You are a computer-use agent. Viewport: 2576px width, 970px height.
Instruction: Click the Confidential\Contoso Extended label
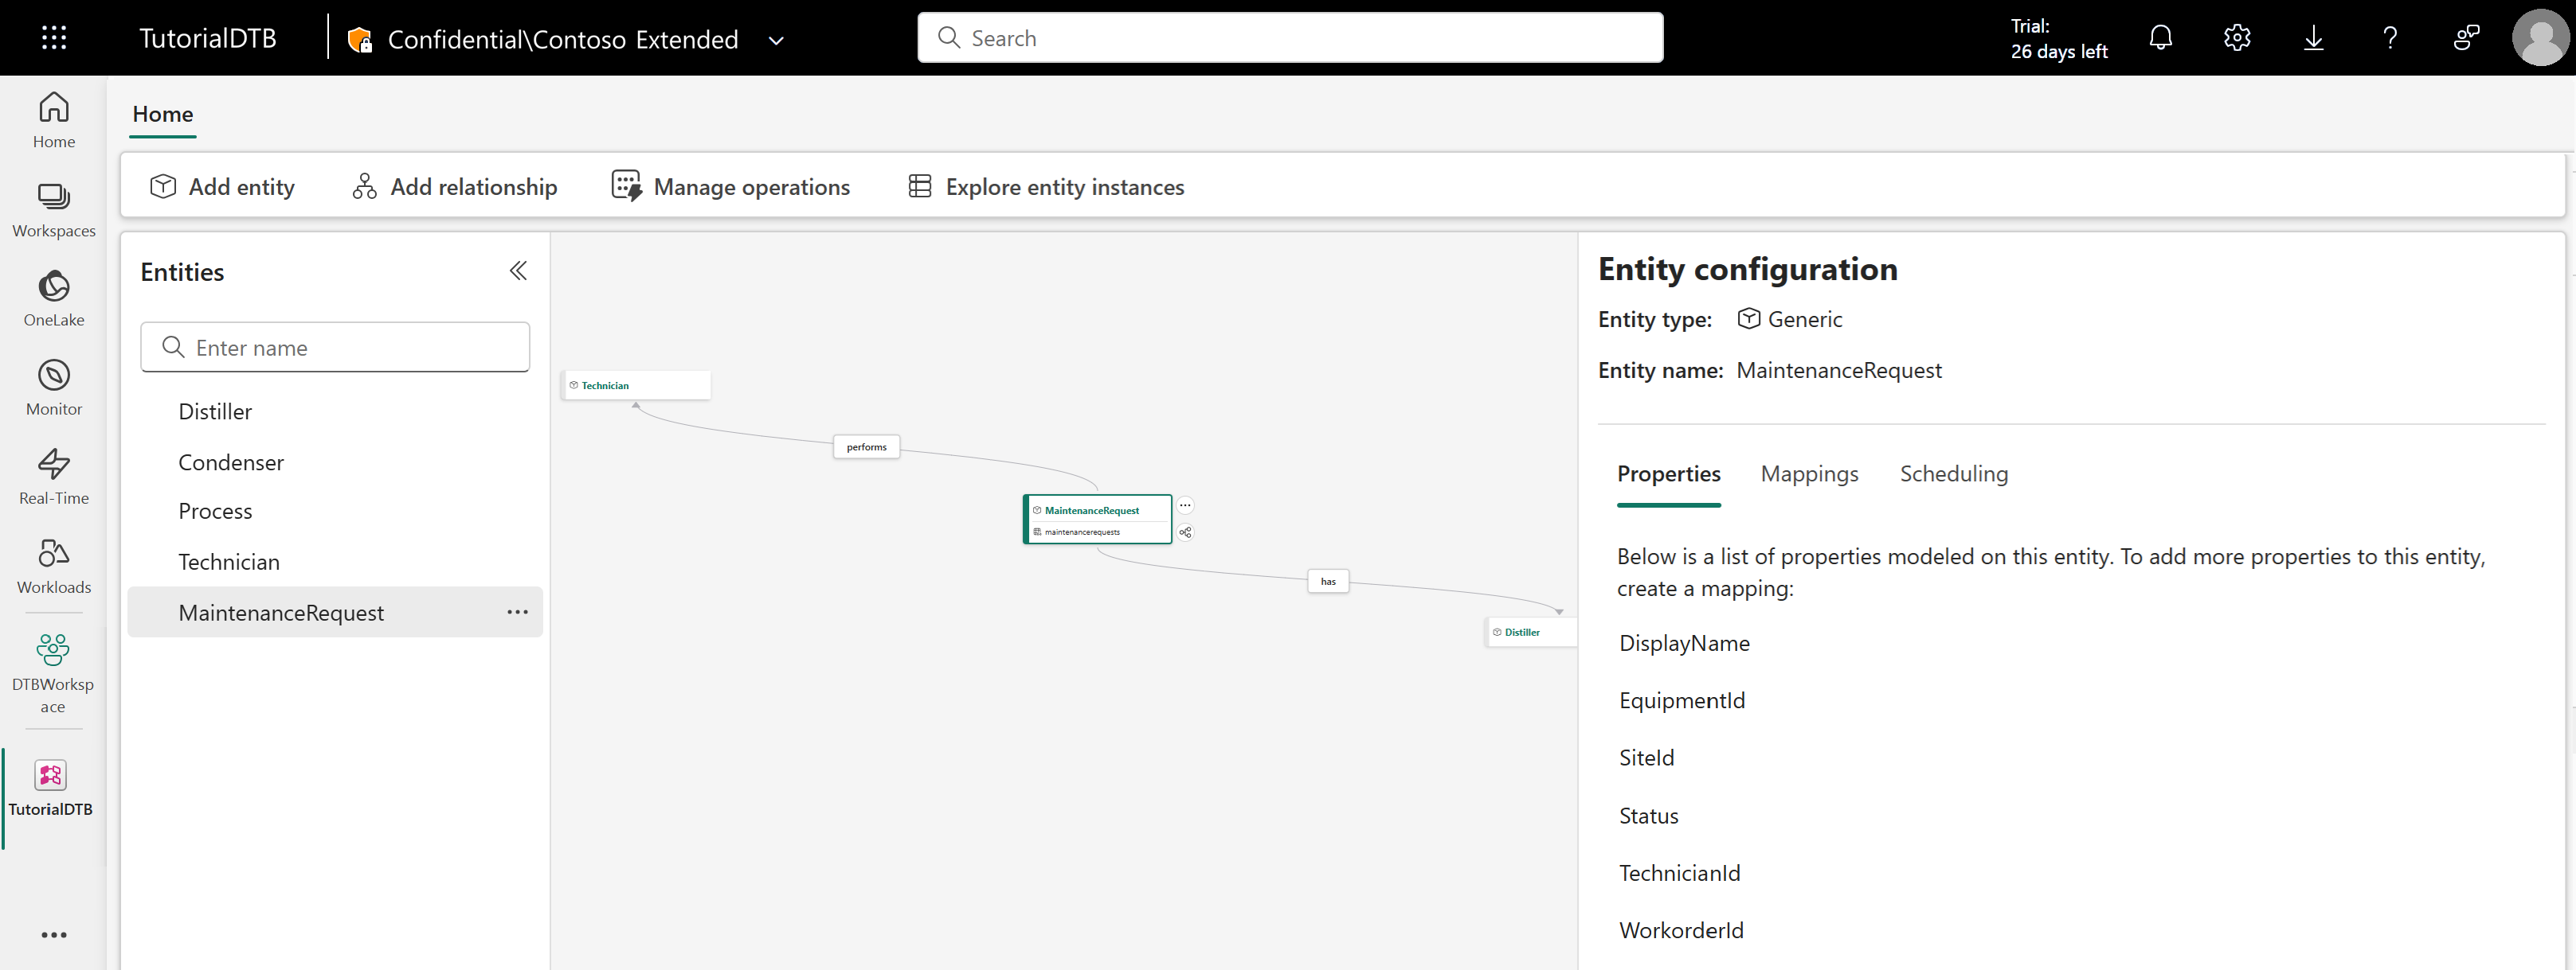click(563, 40)
